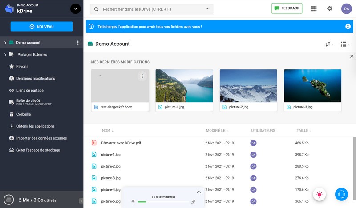
Task: Open the sort order dropdown
Action: (x=329, y=44)
